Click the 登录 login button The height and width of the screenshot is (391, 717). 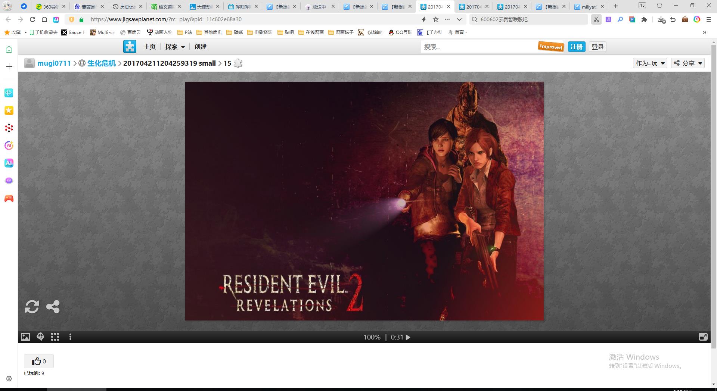597,47
